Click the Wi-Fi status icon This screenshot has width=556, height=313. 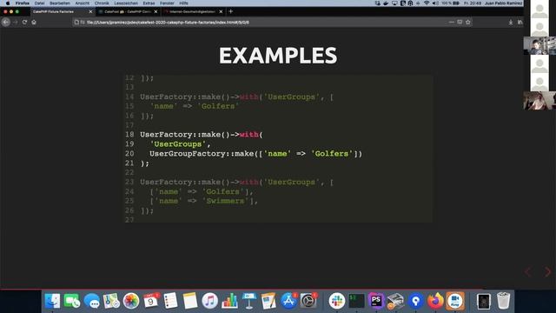pyautogui.click(x=427, y=3)
